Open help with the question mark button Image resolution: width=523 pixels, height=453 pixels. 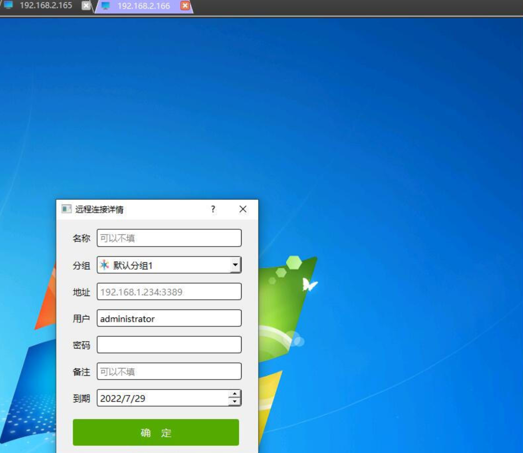coord(213,209)
